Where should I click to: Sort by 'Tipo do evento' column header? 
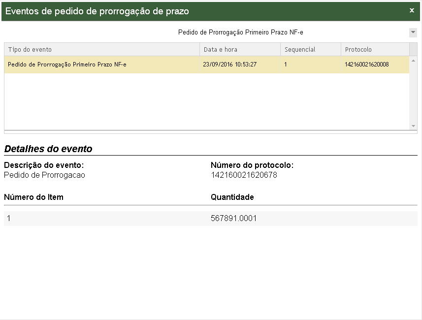tap(102, 50)
